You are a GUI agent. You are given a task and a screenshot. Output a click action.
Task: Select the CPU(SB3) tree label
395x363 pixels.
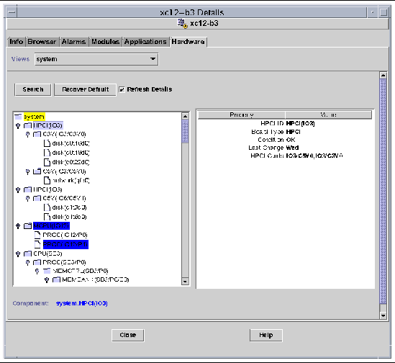[47, 254]
